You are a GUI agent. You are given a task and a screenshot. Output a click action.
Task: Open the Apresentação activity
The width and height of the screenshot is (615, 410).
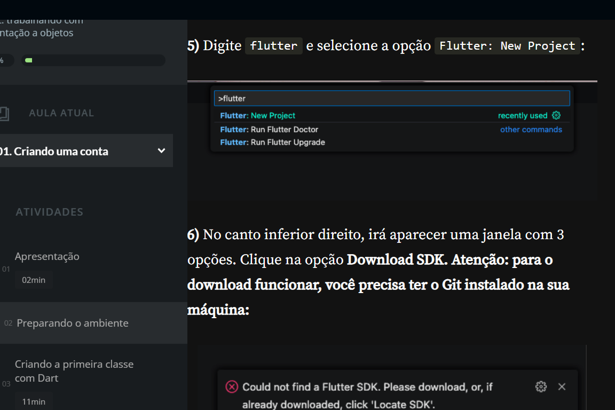tap(47, 256)
